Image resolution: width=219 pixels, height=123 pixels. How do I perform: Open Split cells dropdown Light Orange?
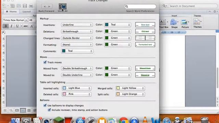tap(130, 94)
